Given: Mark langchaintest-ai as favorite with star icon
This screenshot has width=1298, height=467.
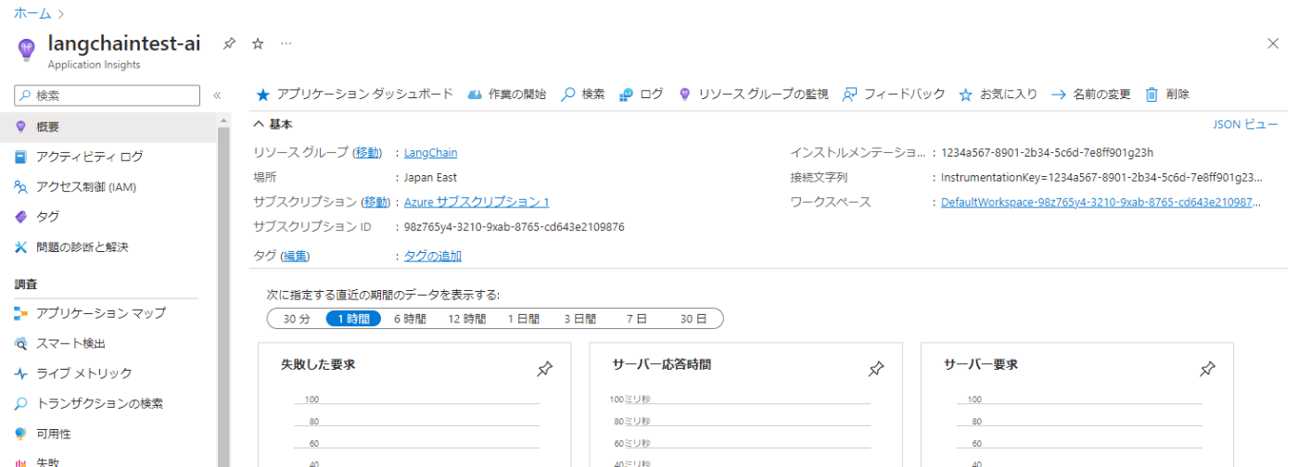Looking at the screenshot, I should (x=258, y=44).
